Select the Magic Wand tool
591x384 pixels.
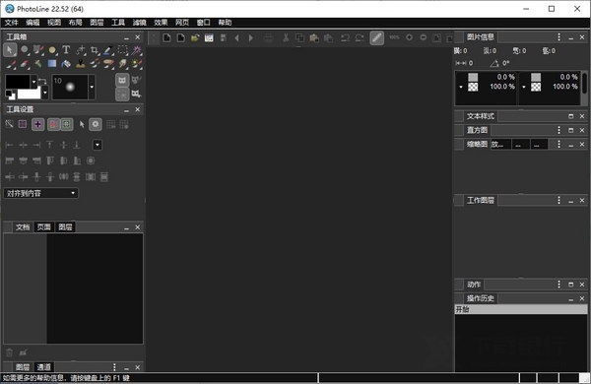pyautogui.click(x=137, y=50)
